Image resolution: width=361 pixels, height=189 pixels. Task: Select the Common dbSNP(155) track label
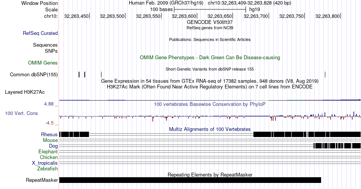(33, 74)
